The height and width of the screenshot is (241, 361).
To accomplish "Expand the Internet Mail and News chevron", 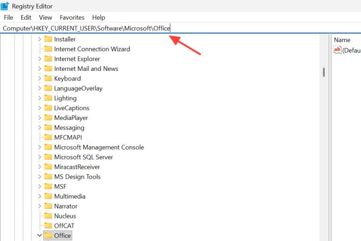I will pyautogui.click(x=39, y=69).
